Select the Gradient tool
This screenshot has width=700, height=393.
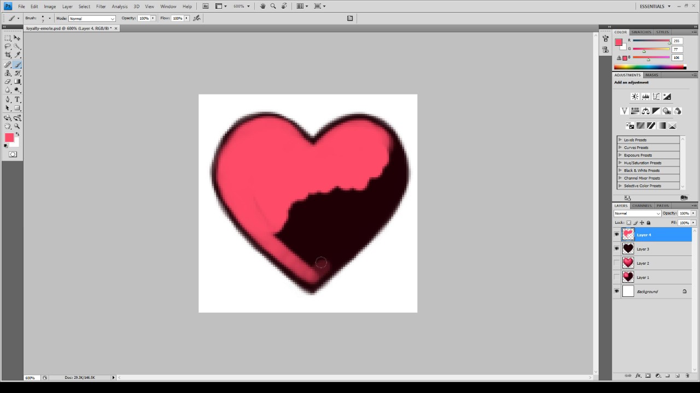point(17,81)
